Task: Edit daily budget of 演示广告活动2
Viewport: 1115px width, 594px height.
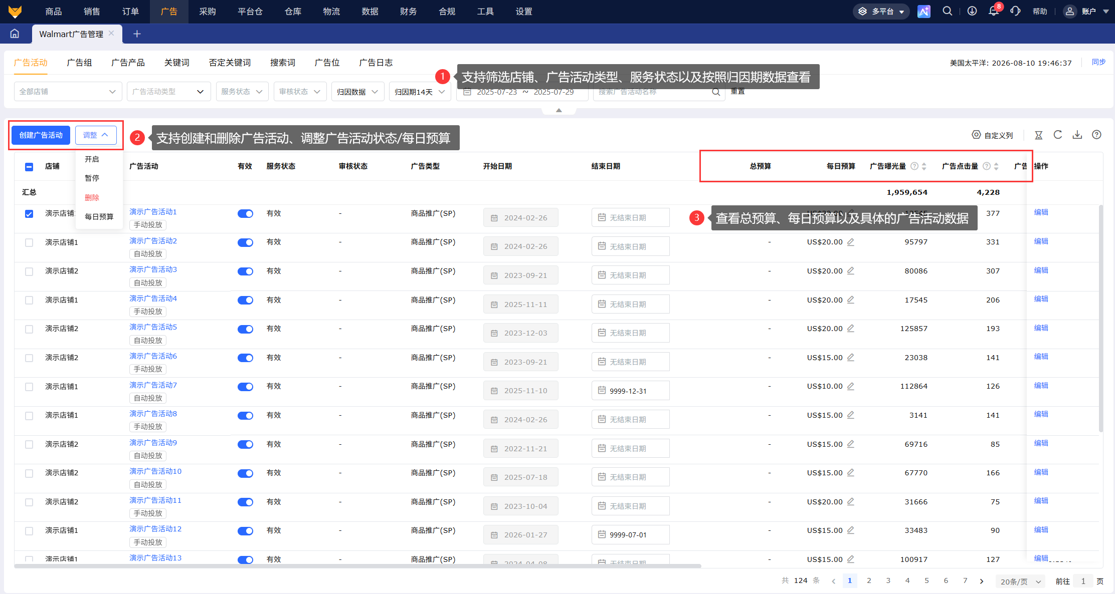Action: [x=851, y=242]
